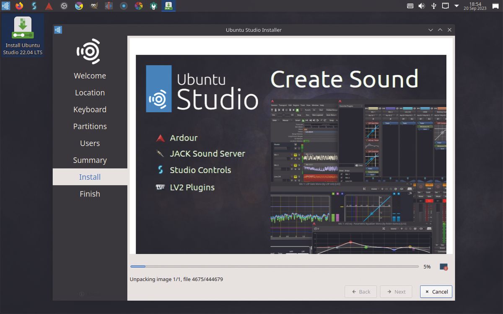Click the disabled Next button

(x=396, y=291)
